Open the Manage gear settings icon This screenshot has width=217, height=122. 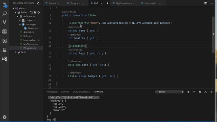click(4, 117)
